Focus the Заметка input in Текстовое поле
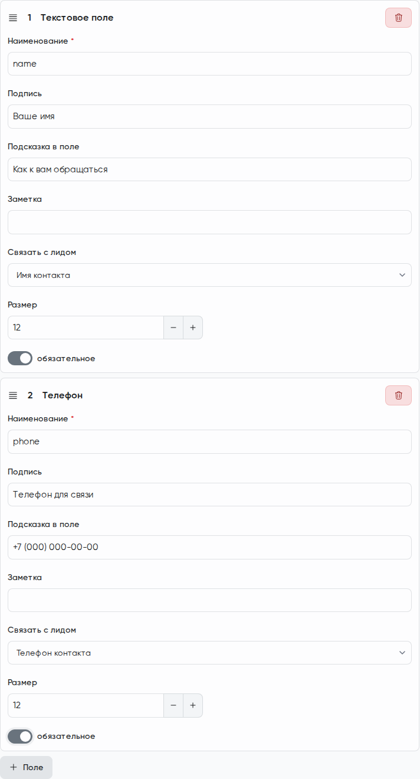This screenshot has width=420, height=779. click(209, 222)
